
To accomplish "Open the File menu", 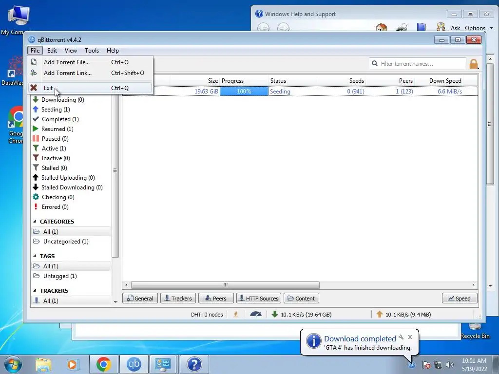I will coord(35,51).
